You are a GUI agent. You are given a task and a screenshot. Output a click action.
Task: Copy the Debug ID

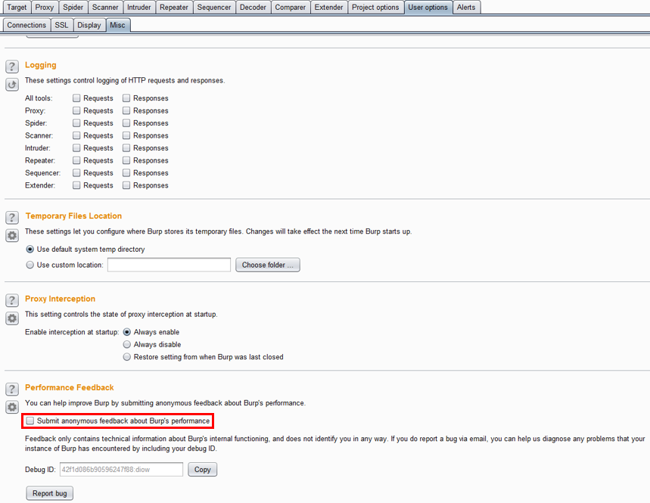(202, 470)
